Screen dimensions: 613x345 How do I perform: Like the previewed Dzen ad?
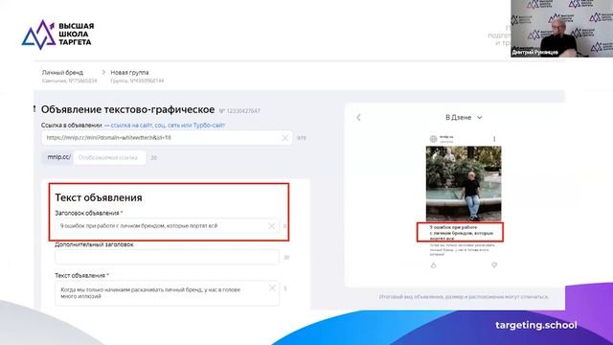[x=433, y=265]
